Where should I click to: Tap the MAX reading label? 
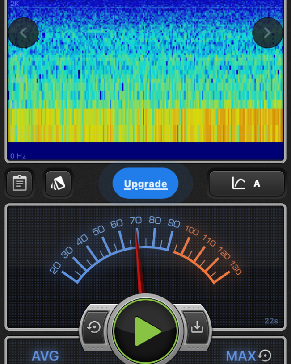click(x=240, y=356)
